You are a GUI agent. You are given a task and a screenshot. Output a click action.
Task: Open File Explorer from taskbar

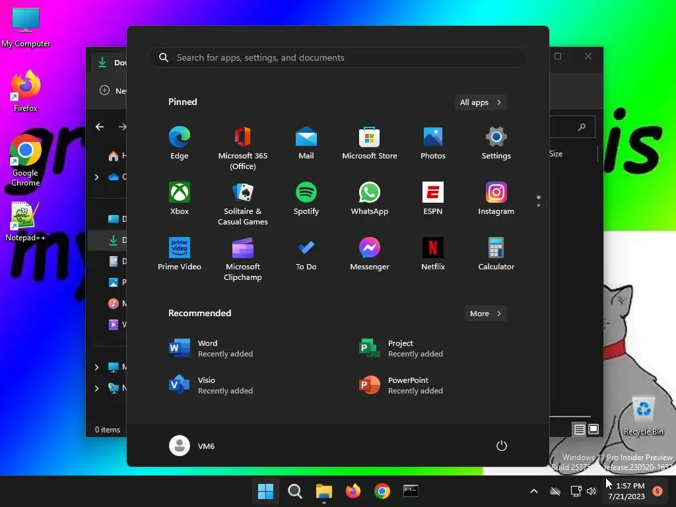point(323,491)
